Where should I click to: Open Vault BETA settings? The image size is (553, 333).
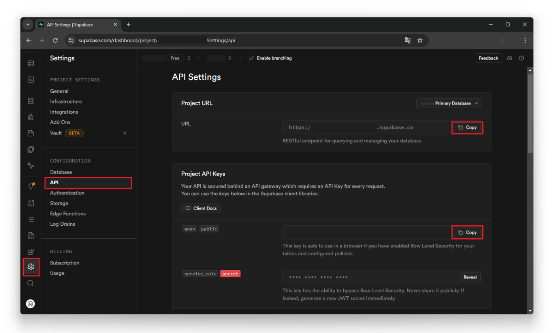(67, 133)
